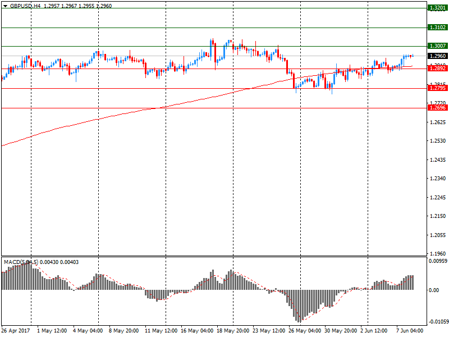Image resolution: width=449 pixels, height=337 pixels.
Task: Click the 1.1960 price scale value
Action: coord(438,254)
